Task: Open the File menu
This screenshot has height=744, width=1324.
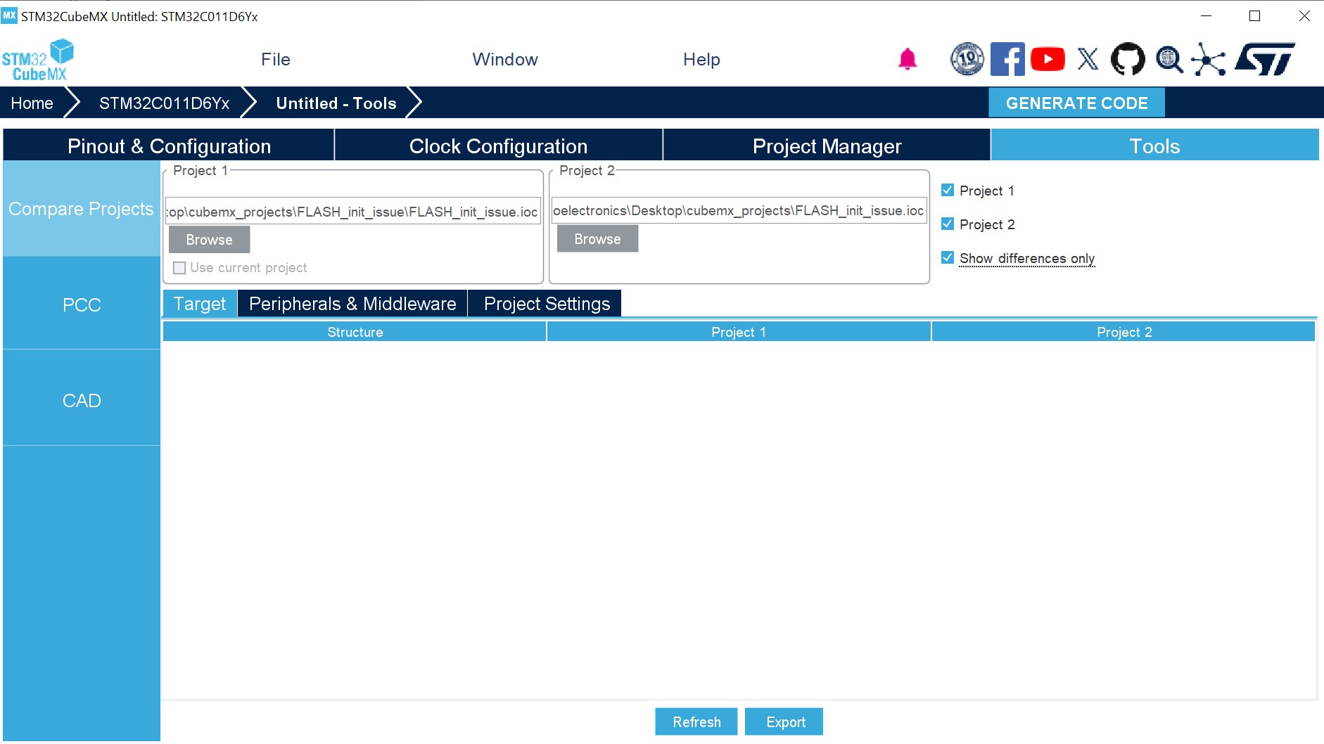Action: point(276,60)
